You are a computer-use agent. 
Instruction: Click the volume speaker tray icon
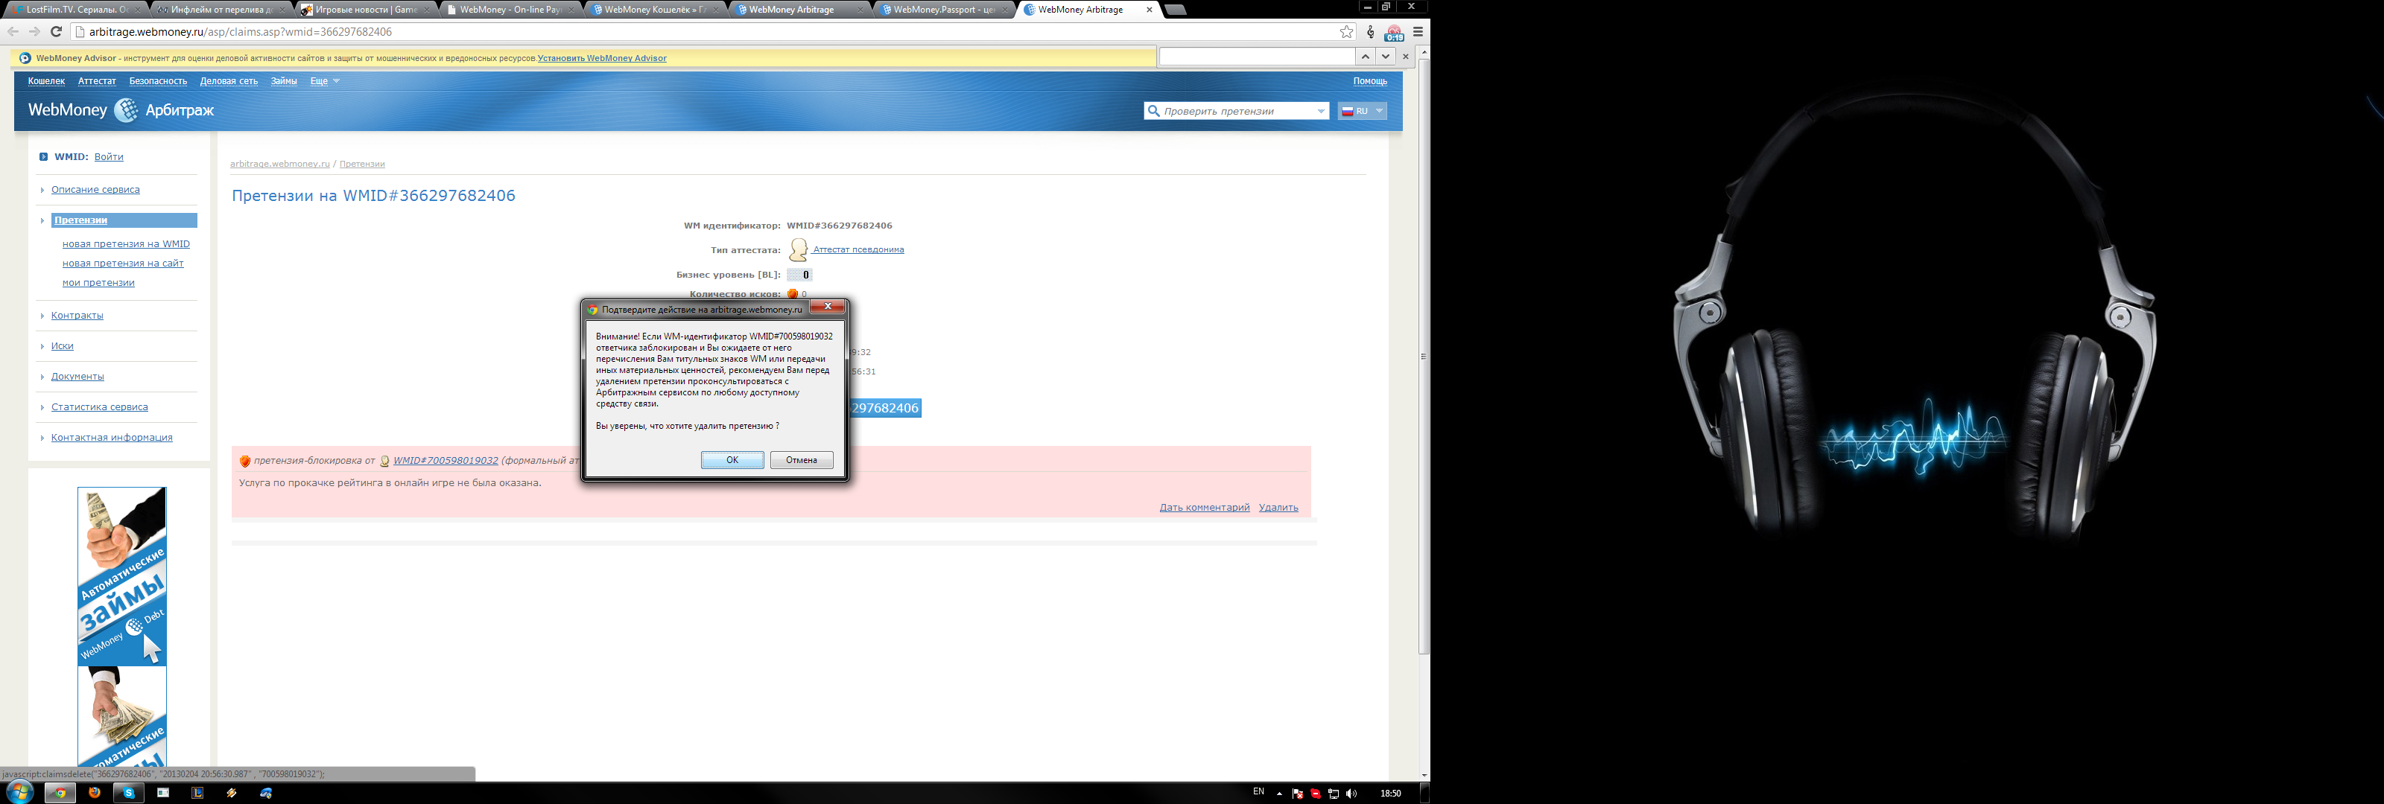(1351, 794)
